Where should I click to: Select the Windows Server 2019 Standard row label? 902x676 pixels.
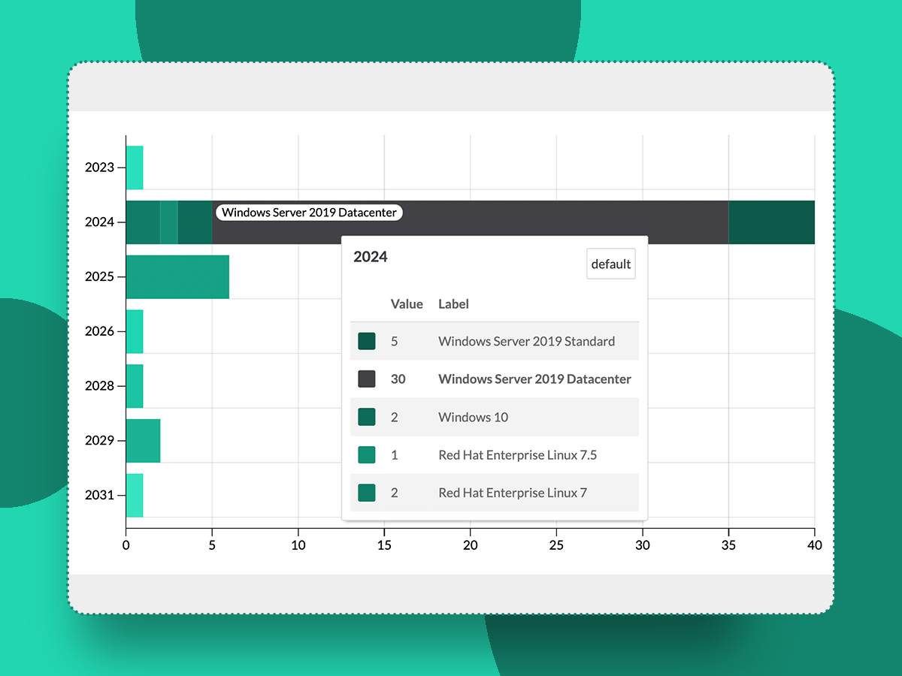527,341
